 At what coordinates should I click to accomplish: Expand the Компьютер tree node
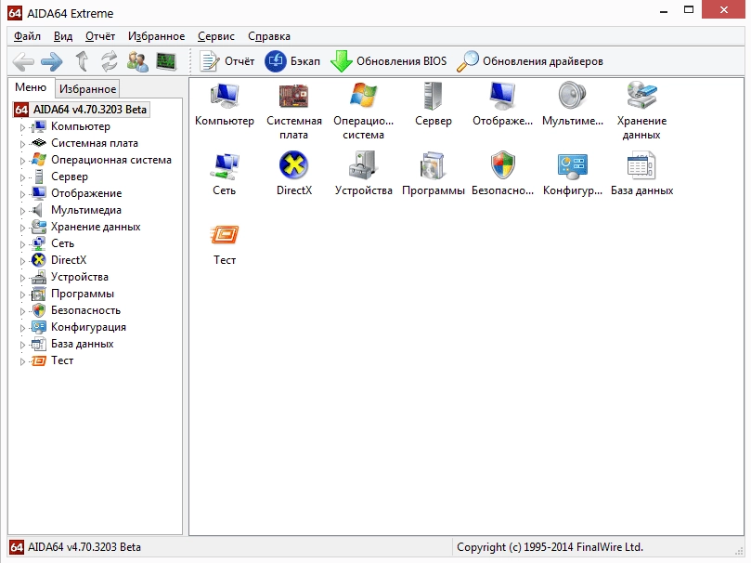[22, 127]
